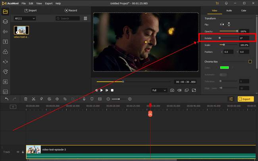Screen dimensions: 258x161
Task: Switch to the Audio properties tab
Action: [229, 11]
